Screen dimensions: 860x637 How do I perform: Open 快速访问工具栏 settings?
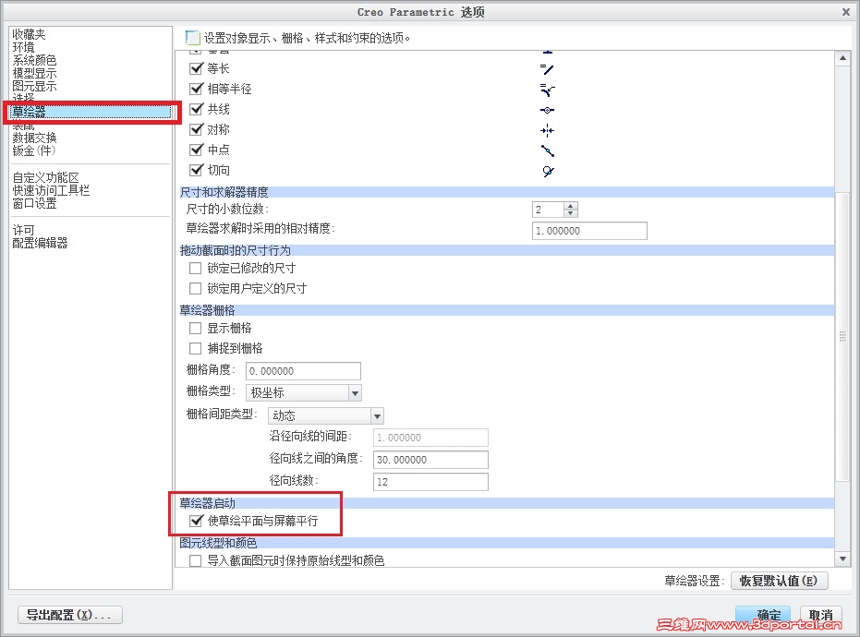point(51,190)
